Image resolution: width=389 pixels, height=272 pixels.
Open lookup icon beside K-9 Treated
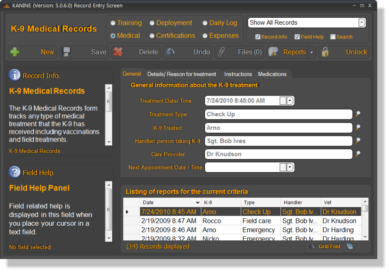358,127
